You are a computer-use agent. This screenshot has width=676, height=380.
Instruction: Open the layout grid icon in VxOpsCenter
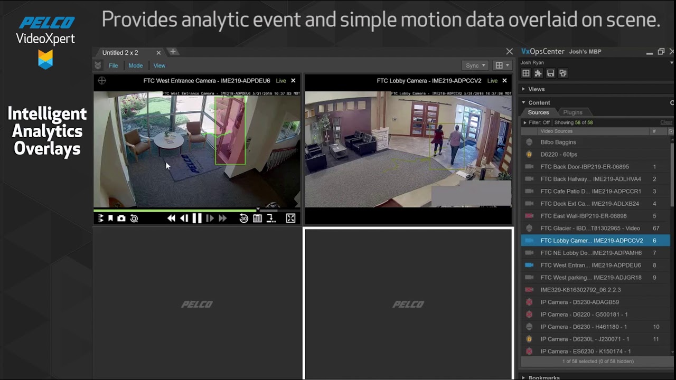[x=526, y=73]
